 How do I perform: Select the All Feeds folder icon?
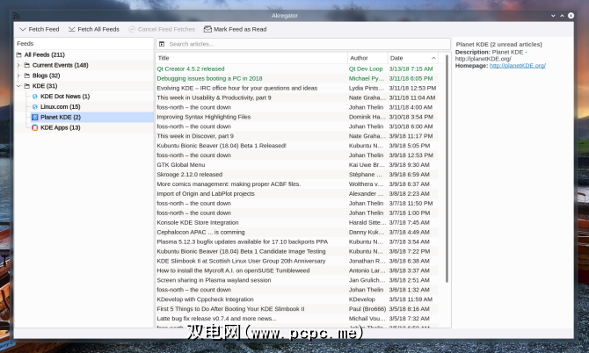click(x=18, y=54)
